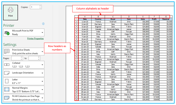Click the '1-Feb-23' date cell in row 33

(x=85, y=100)
